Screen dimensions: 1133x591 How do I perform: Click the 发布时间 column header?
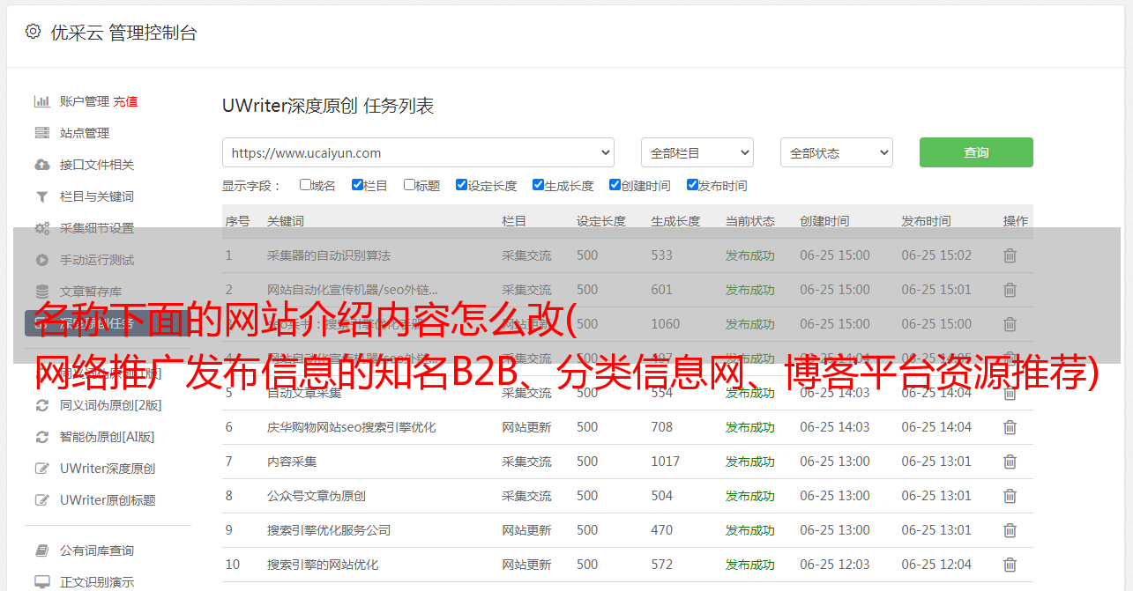point(926,221)
